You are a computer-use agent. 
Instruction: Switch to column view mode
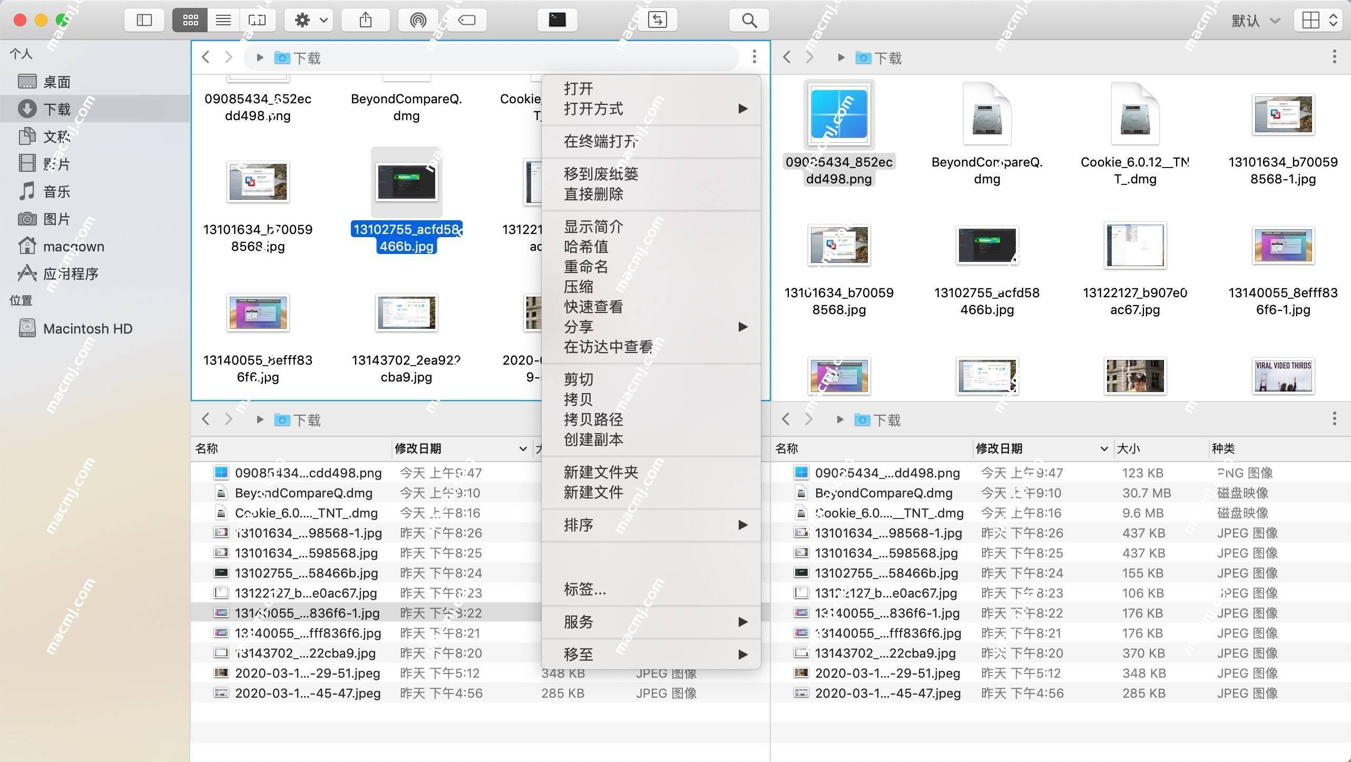click(257, 20)
